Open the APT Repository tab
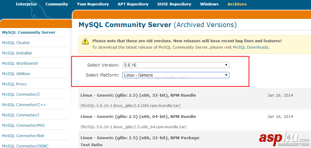Screen dimensions: 311x148 pyautogui.click(x=133, y=4)
